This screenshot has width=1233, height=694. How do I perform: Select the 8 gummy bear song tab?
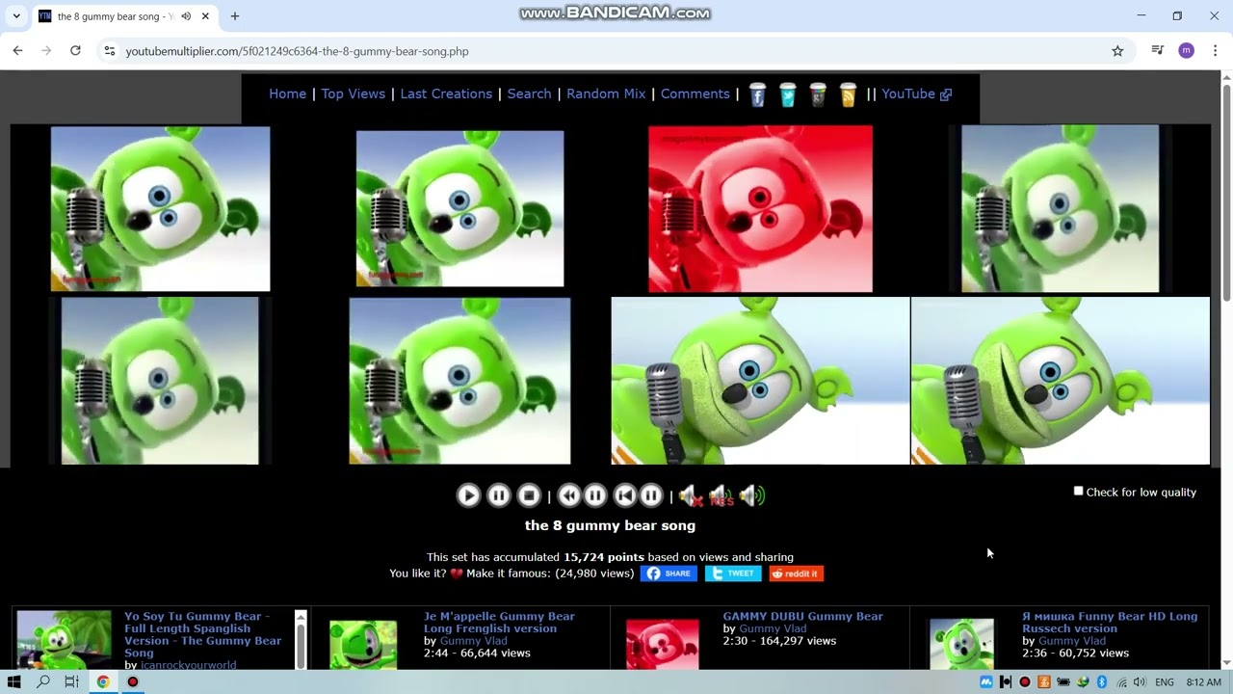124,16
